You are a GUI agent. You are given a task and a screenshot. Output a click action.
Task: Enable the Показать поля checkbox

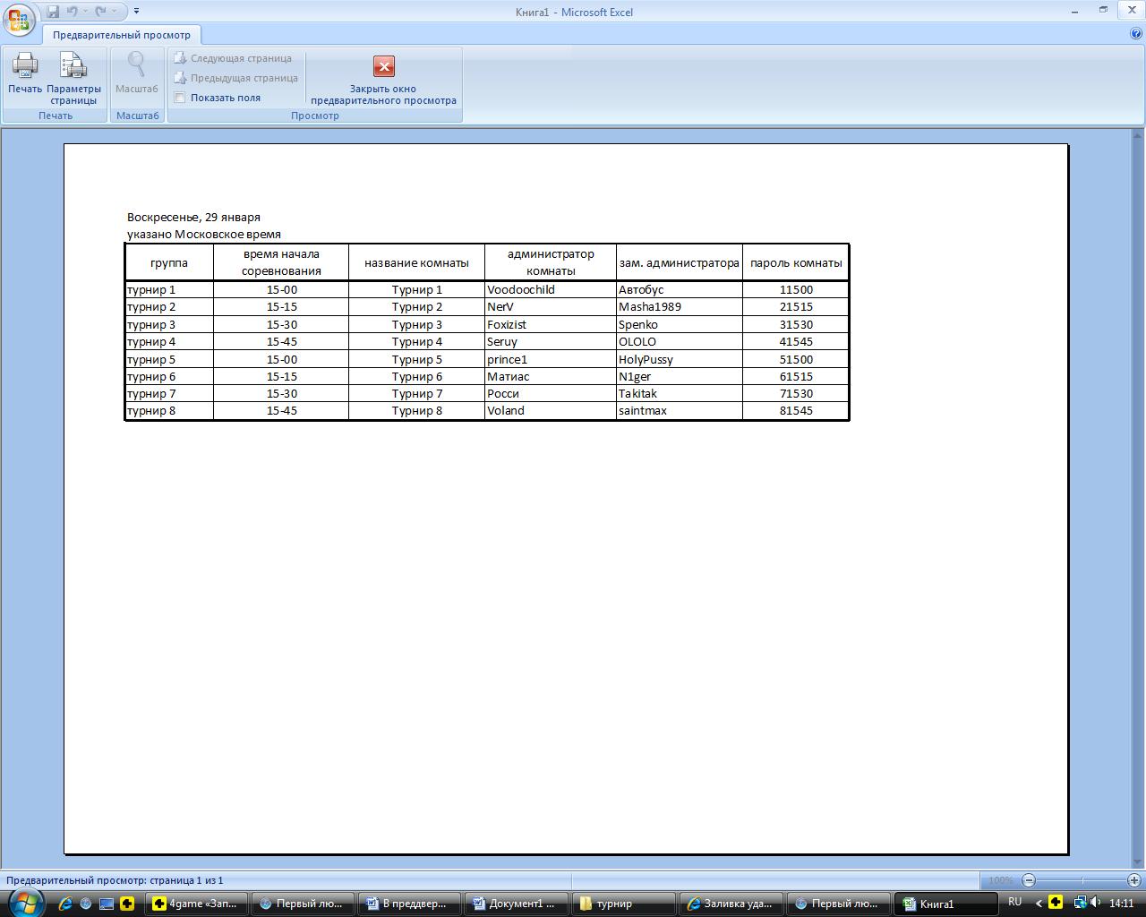click(180, 98)
